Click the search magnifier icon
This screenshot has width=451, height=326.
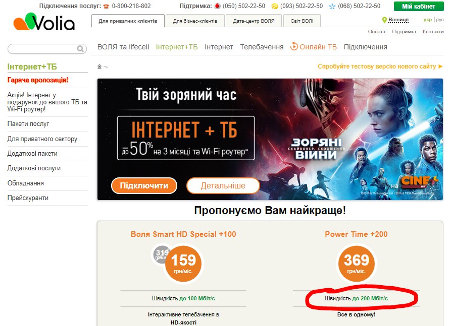(x=80, y=49)
